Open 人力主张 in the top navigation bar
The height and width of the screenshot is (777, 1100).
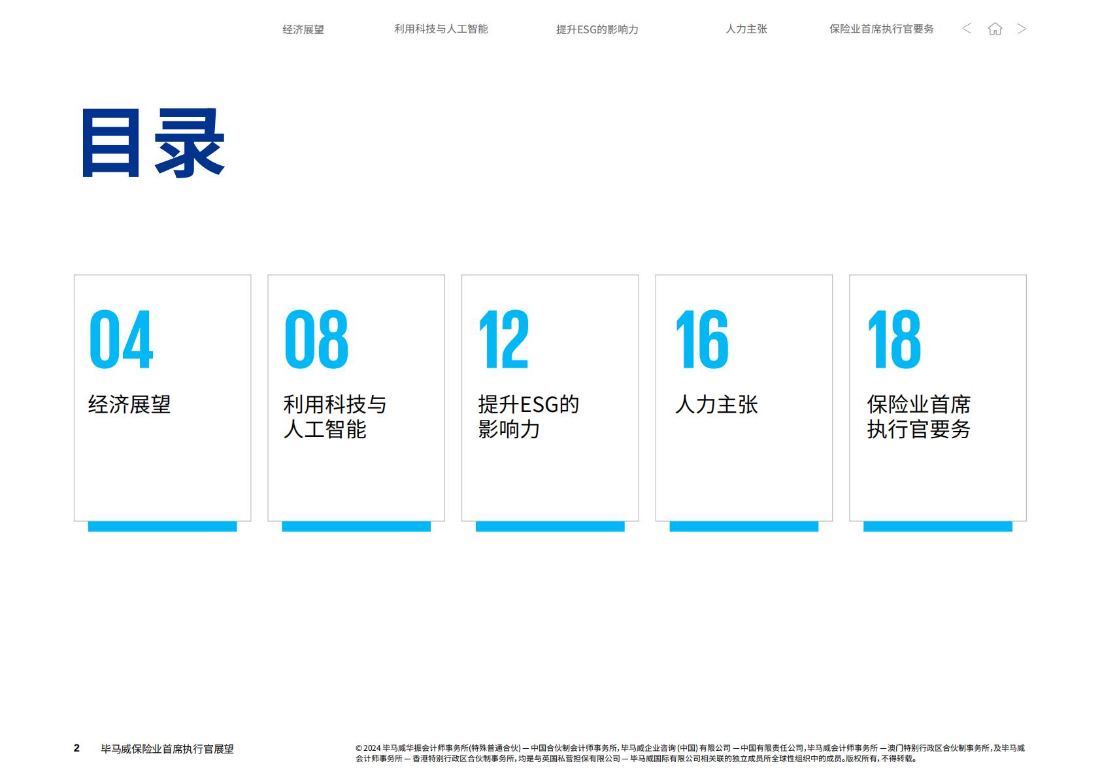click(746, 29)
